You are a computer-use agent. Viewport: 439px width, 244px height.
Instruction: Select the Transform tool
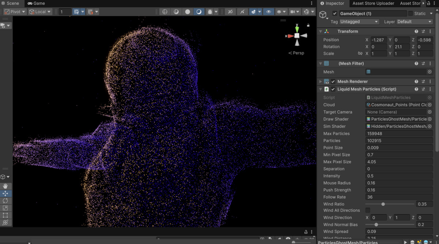pos(5,222)
